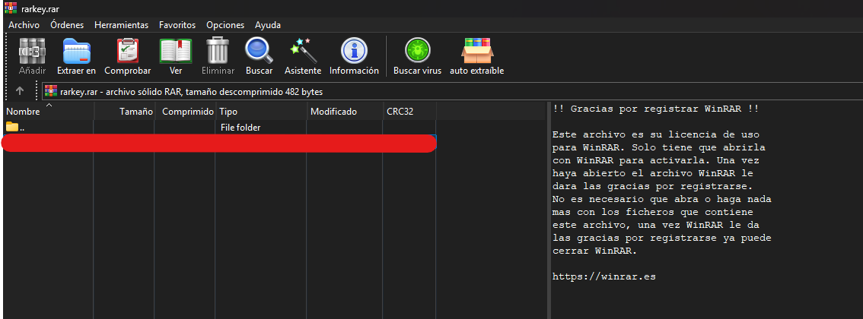This screenshot has height=319, width=863.
Task: Sort by CRC32 column header
Action: (x=410, y=112)
